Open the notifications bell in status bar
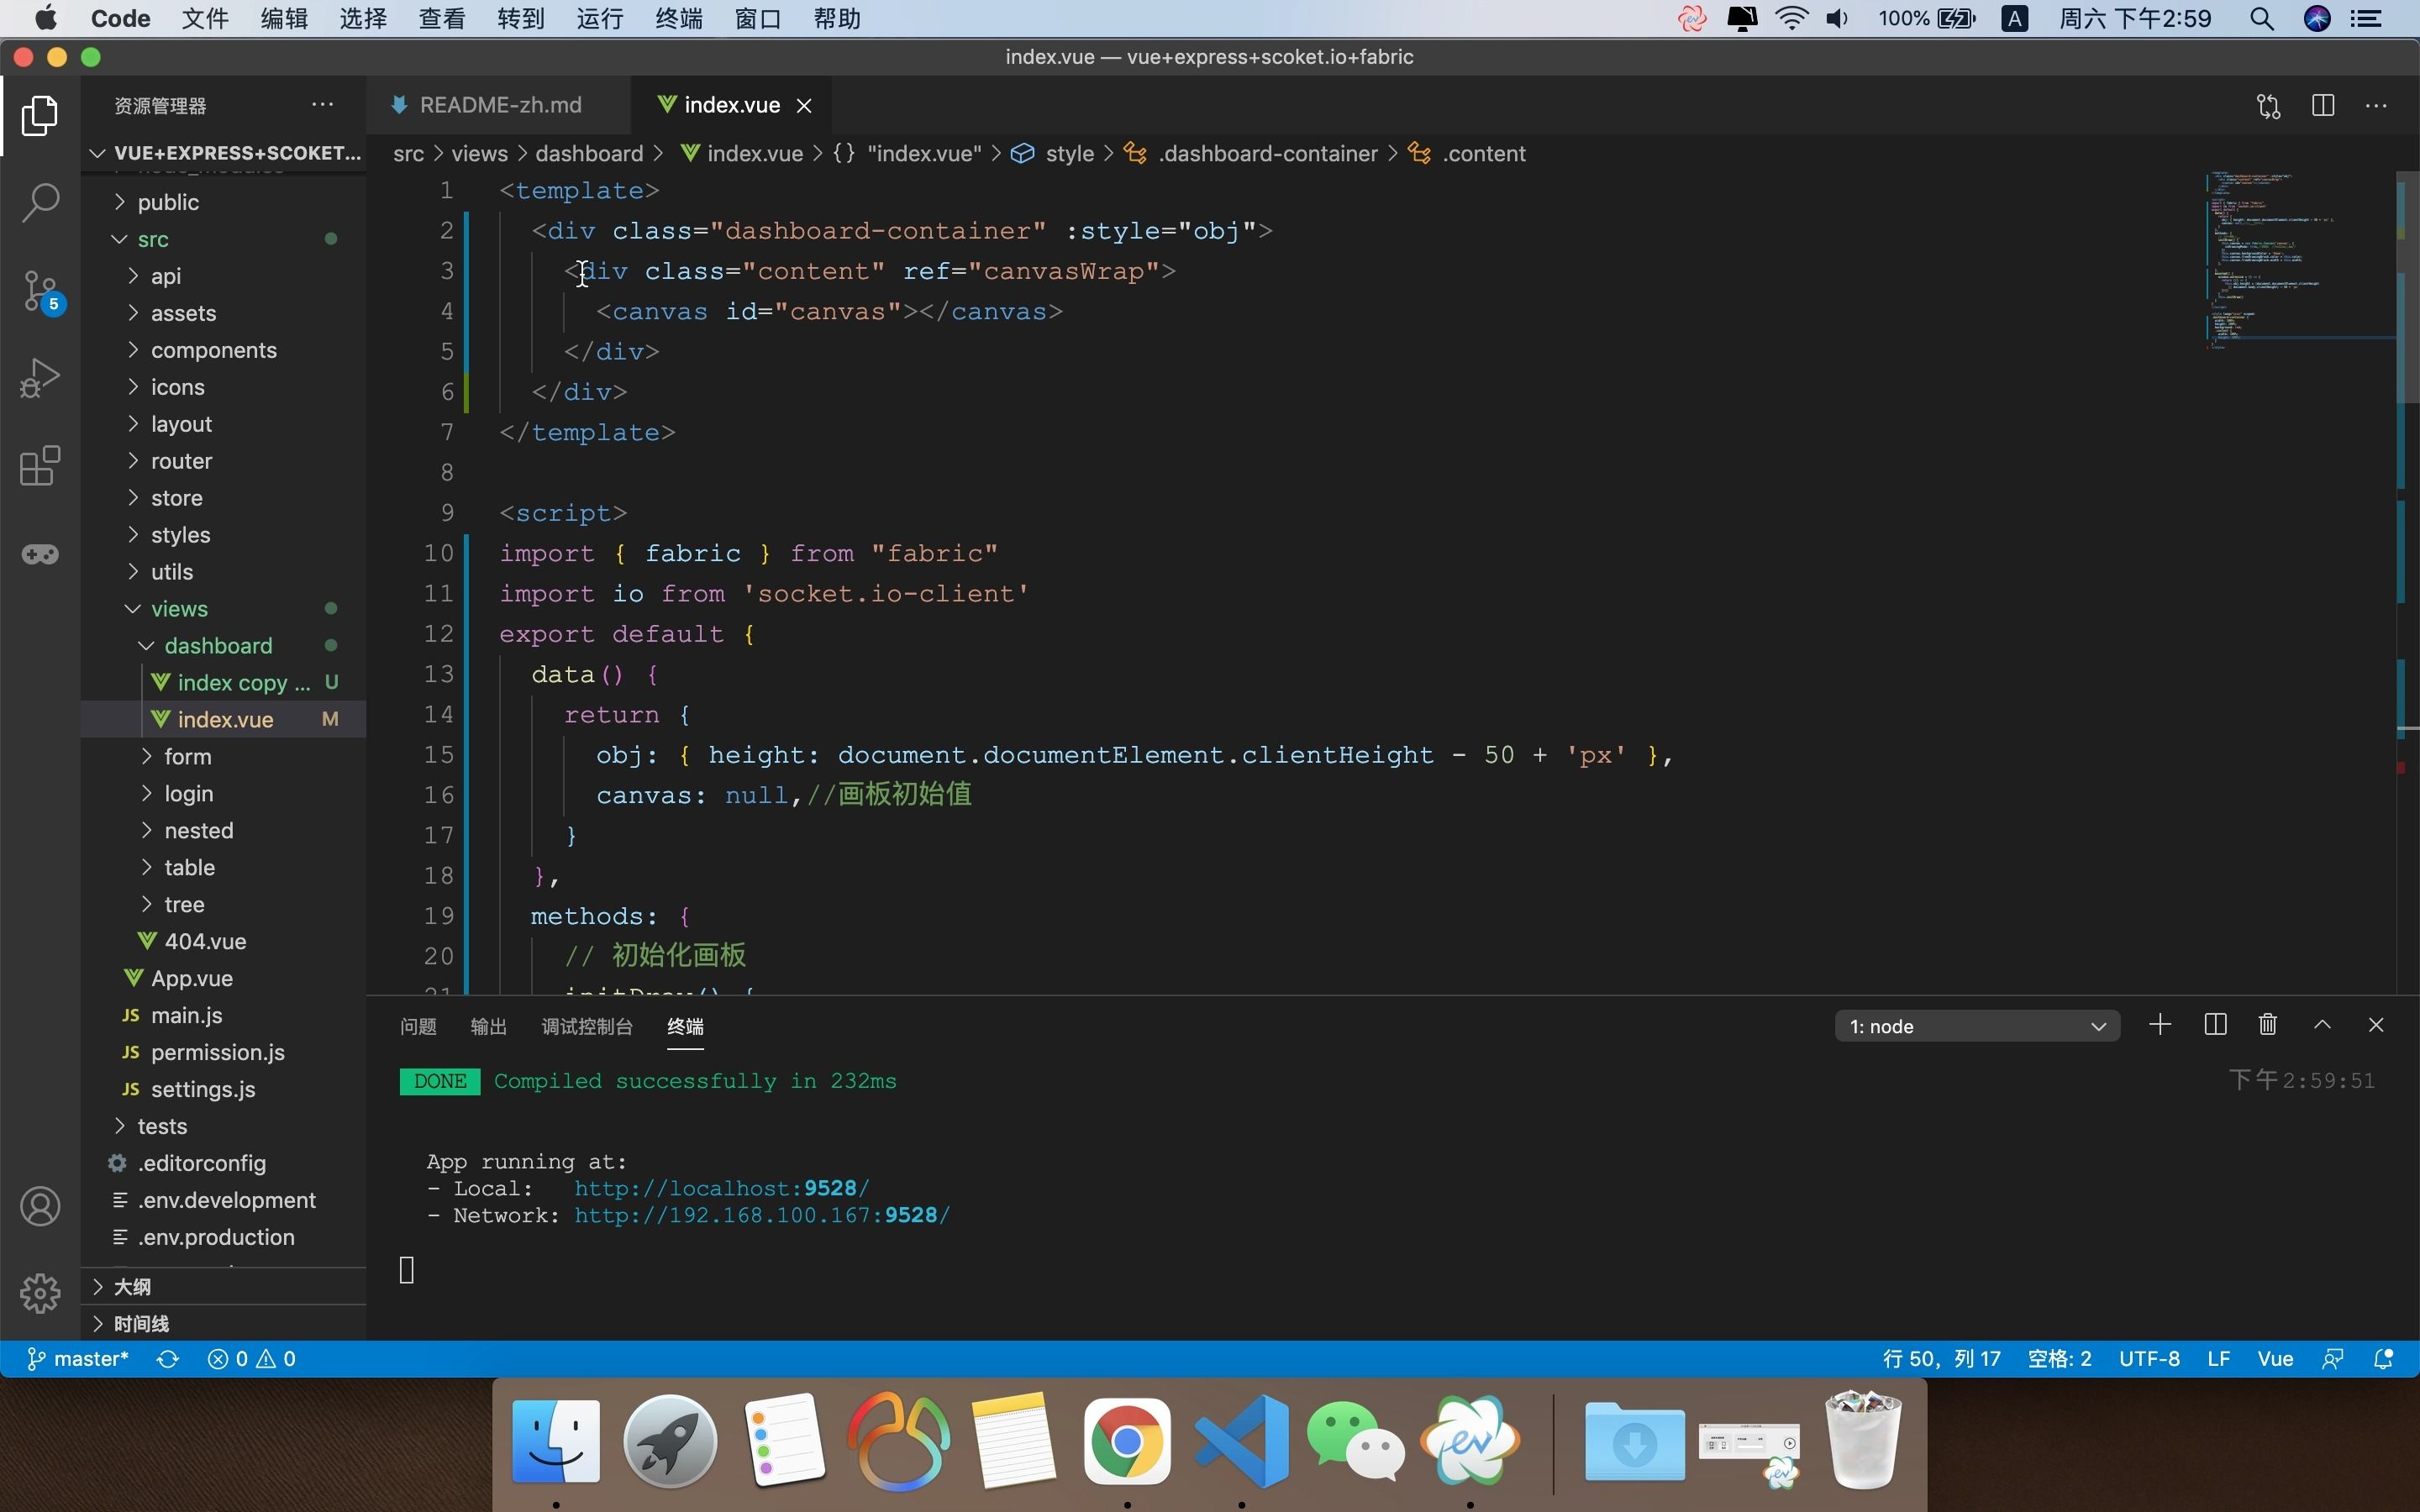 point(2384,1359)
